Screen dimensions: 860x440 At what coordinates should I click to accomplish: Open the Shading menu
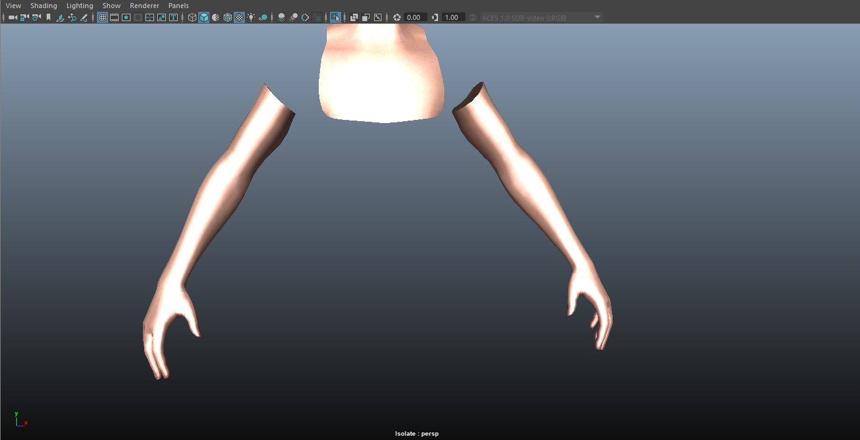coord(43,6)
